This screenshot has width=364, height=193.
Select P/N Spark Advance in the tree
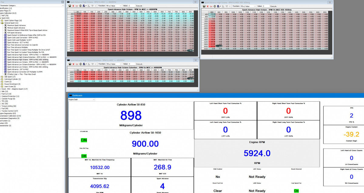15,33
